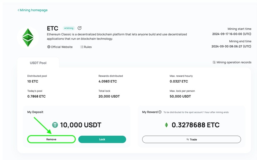
Task: Select the USDT Pool tab
Action: pyautogui.click(x=38, y=63)
